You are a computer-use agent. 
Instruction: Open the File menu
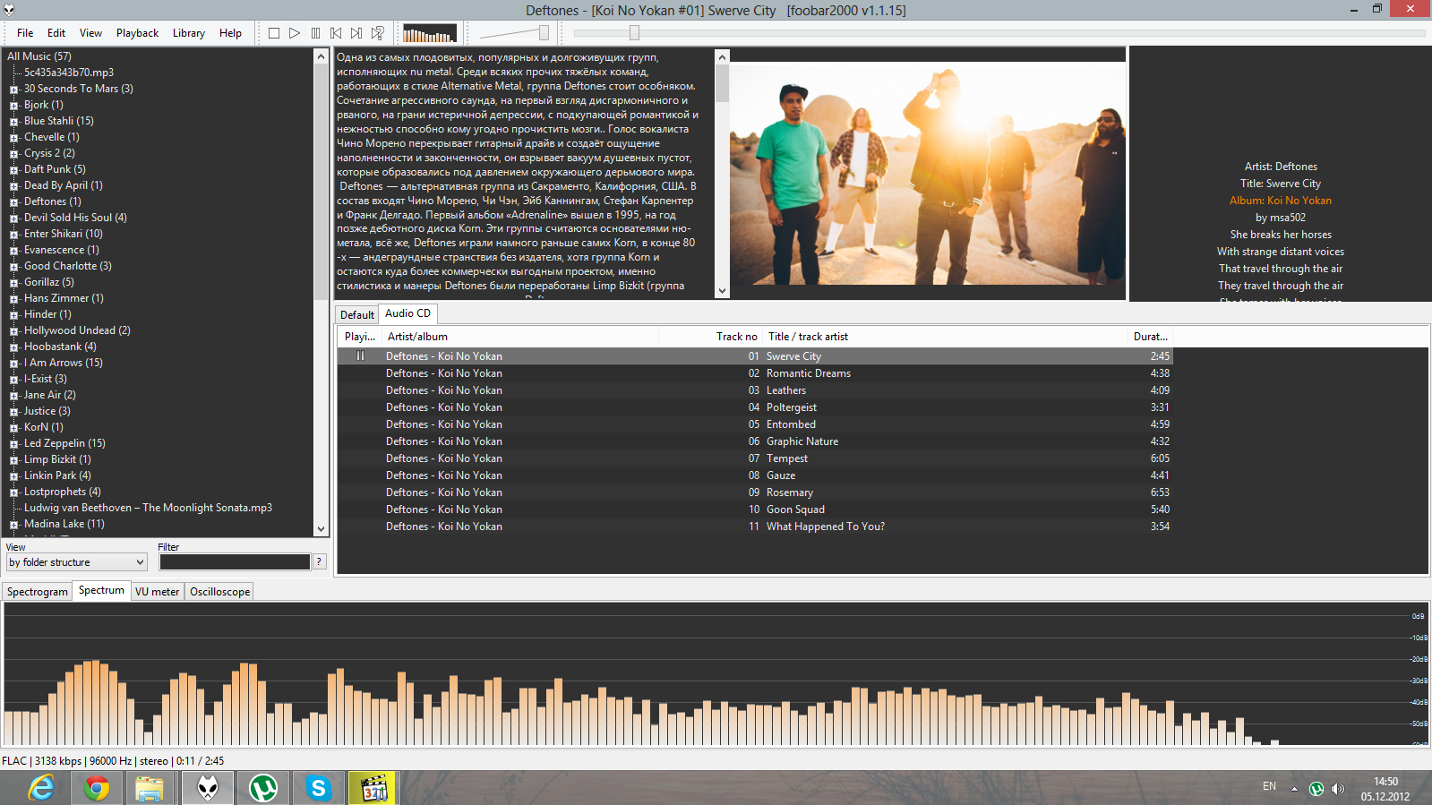coord(25,33)
